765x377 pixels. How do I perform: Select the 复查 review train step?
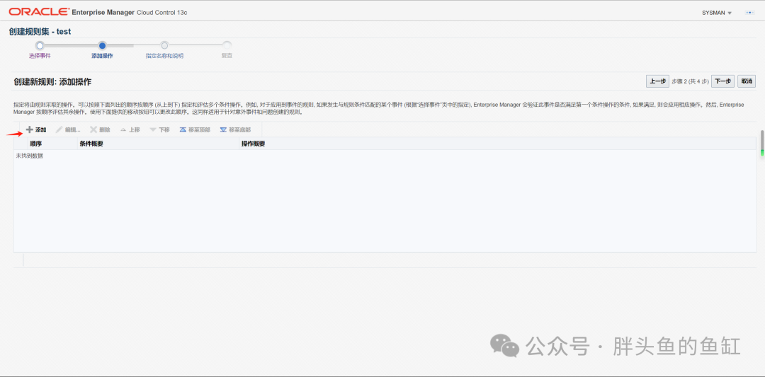pos(227,50)
